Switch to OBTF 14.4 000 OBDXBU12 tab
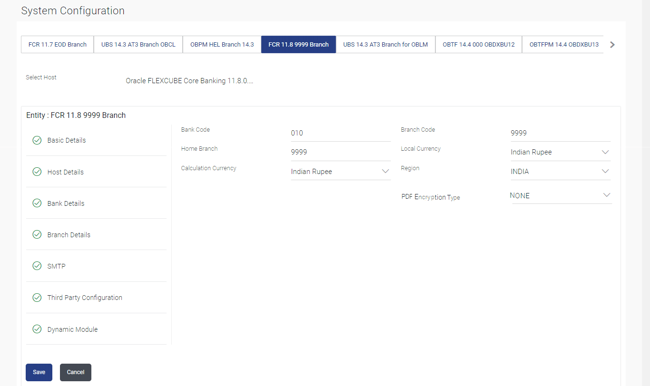This screenshot has width=650, height=386. 479,45
